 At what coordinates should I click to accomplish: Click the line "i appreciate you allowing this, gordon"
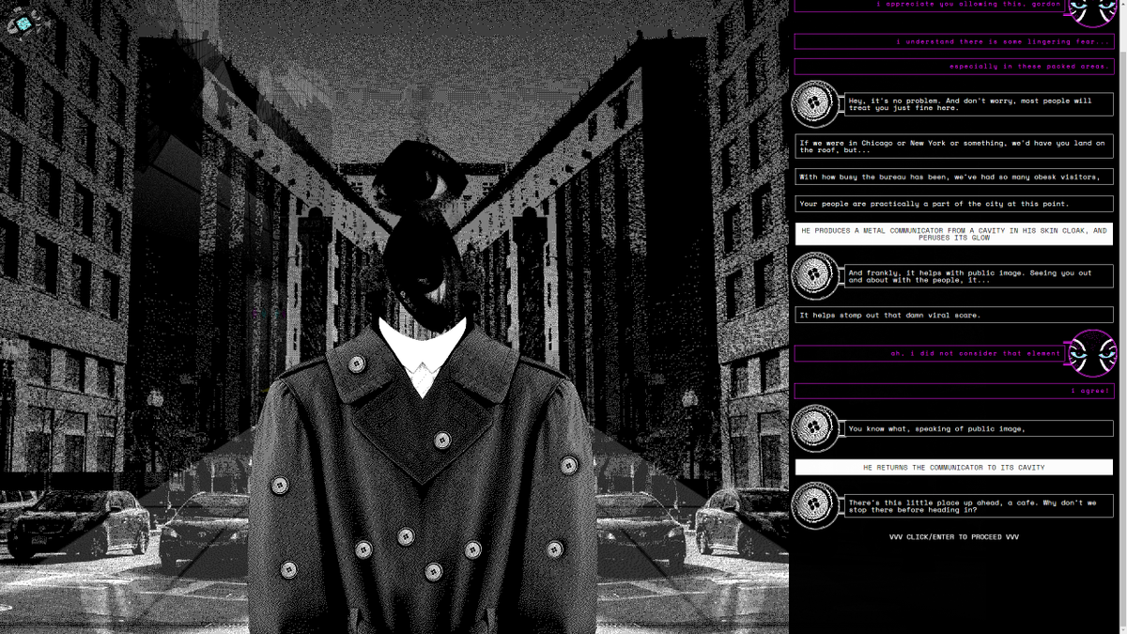[x=930, y=5]
